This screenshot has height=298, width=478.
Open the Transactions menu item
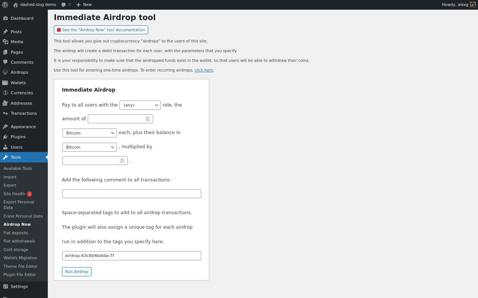(24, 113)
